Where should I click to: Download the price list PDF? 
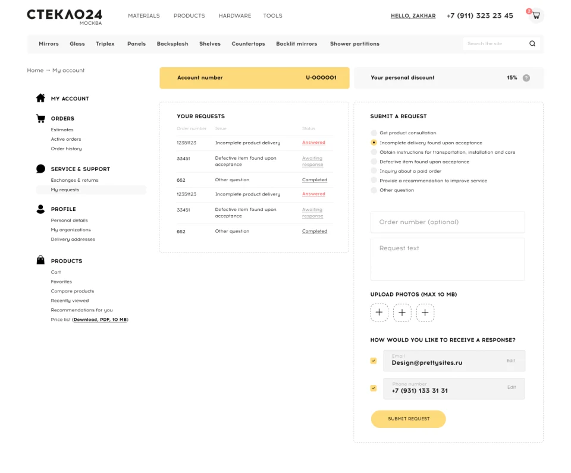tap(100, 320)
